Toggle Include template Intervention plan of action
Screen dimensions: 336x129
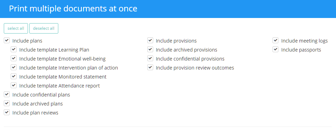click(x=14, y=67)
